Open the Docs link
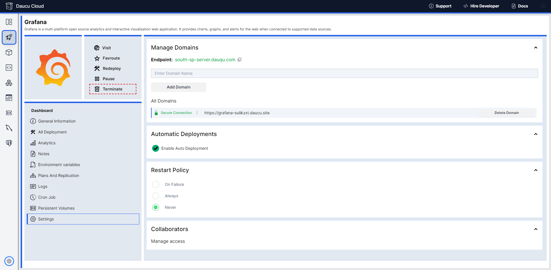 click(x=520, y=6)
